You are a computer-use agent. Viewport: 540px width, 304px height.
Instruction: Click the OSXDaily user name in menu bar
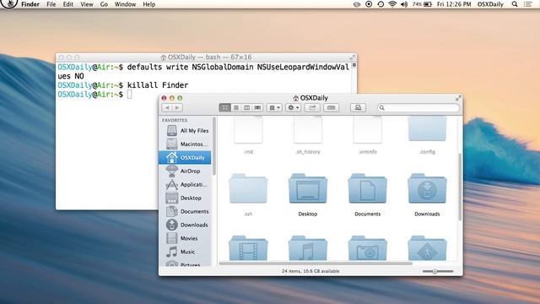490,4
